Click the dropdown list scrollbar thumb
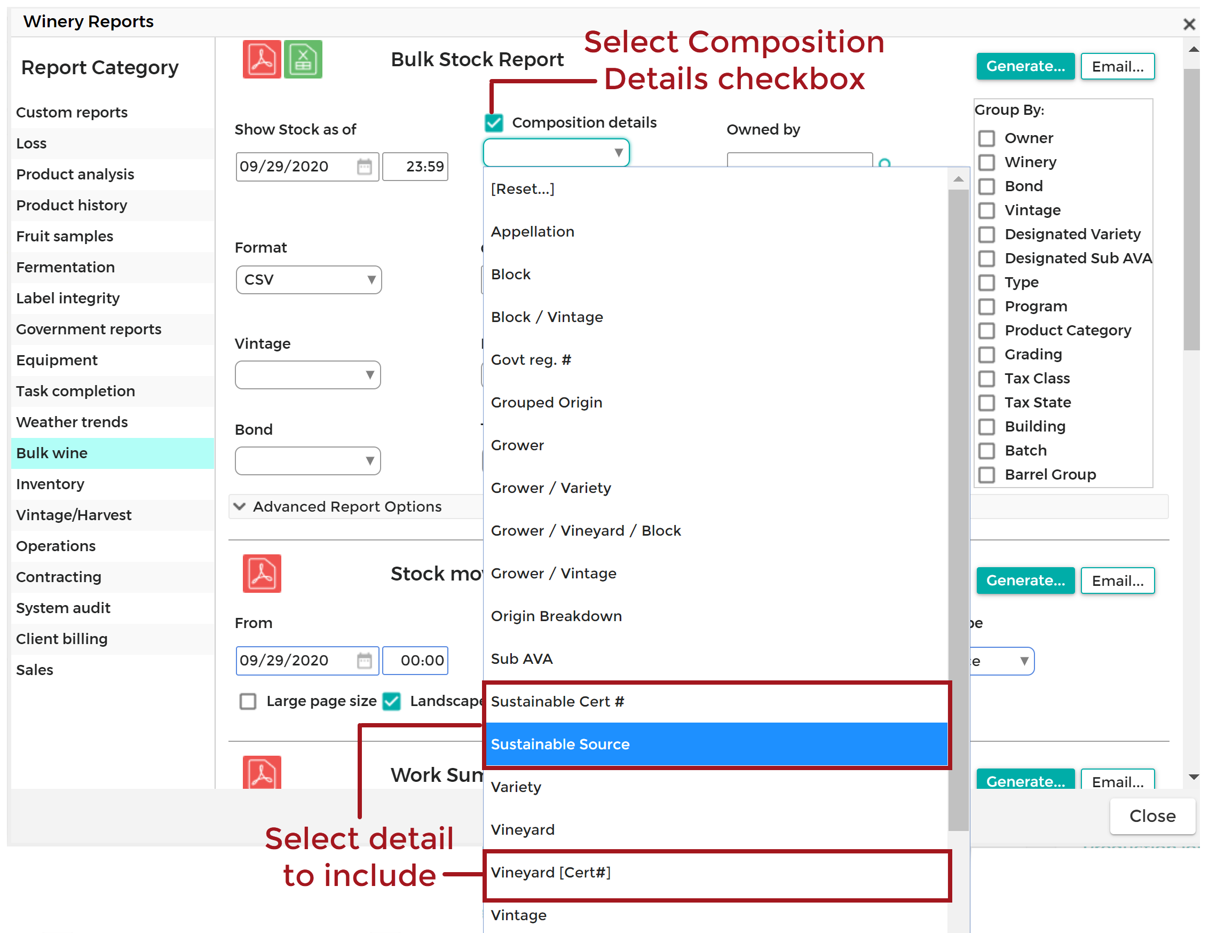The height and width of the screenshot is (933, 1209). (958, 509)
